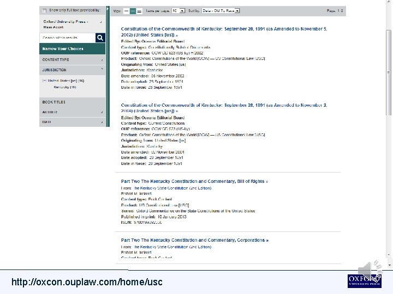Click 'Published in print: 10 January 2013' text
The image size is (393, 294).
click(x=153, y=217)
